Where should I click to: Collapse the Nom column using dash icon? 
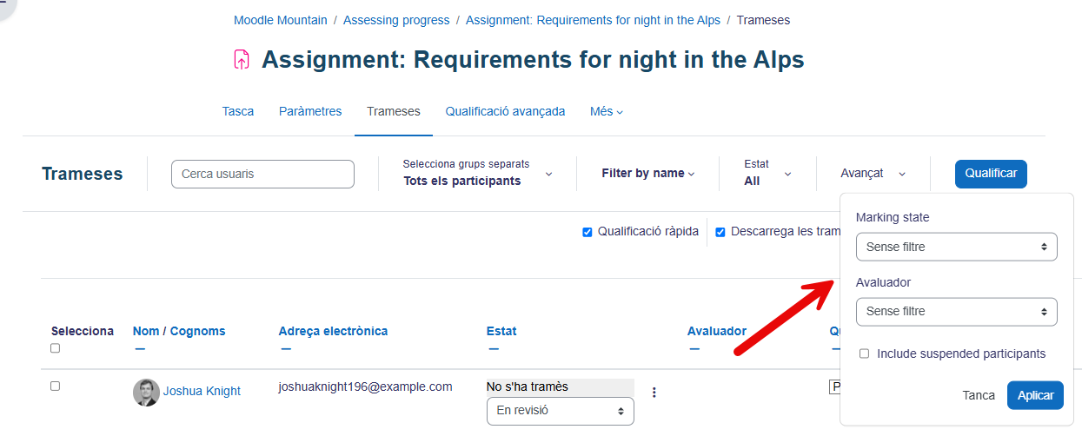point(141,349)
